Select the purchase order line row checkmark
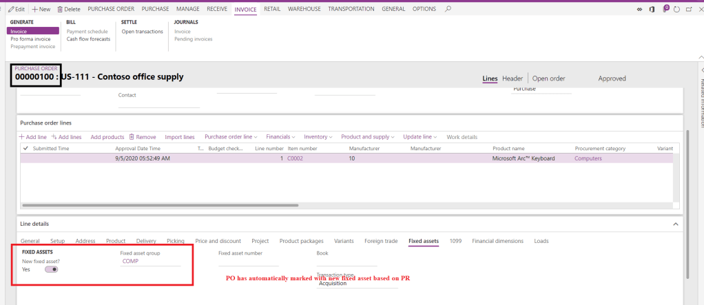This screenshot has height=305, width=704. (x=26, y=158)
